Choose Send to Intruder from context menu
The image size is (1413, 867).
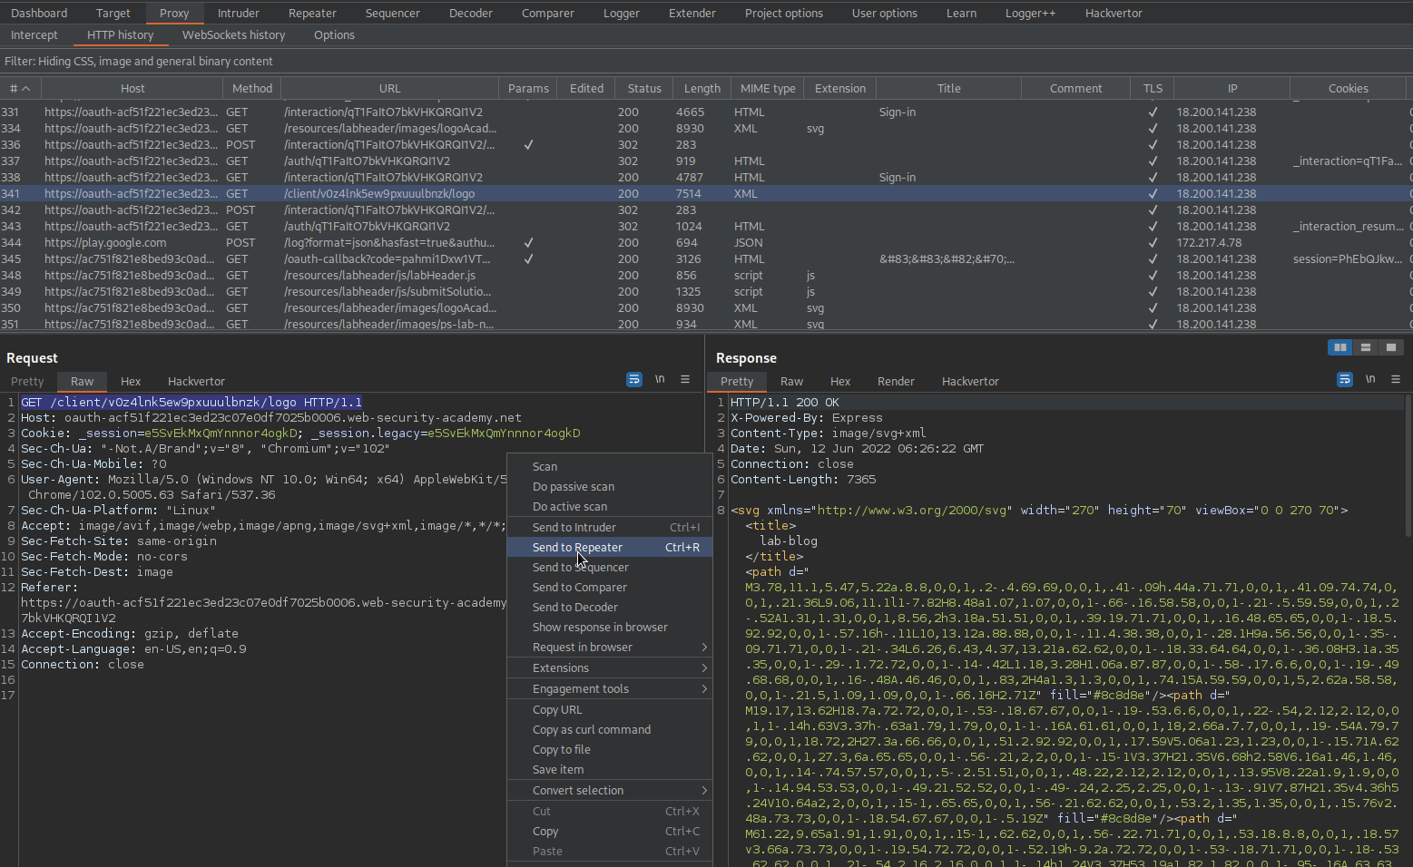click(x=610, y=528)
